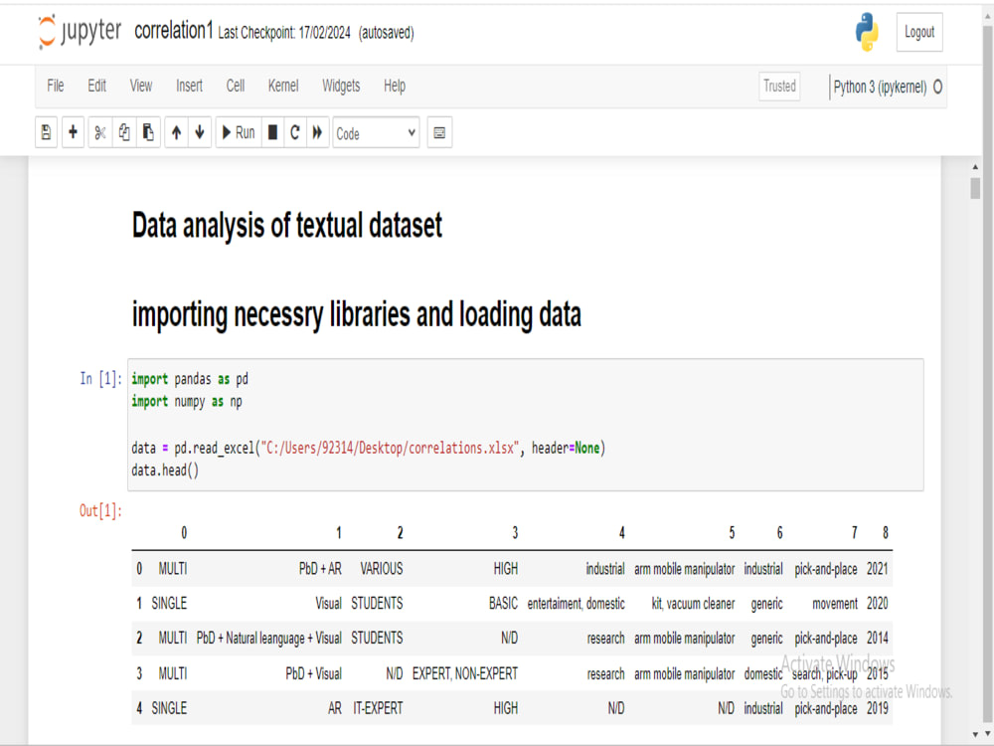The image size is (994, 746).
Task: Open the Kernel menu
Action: (282, 86)
